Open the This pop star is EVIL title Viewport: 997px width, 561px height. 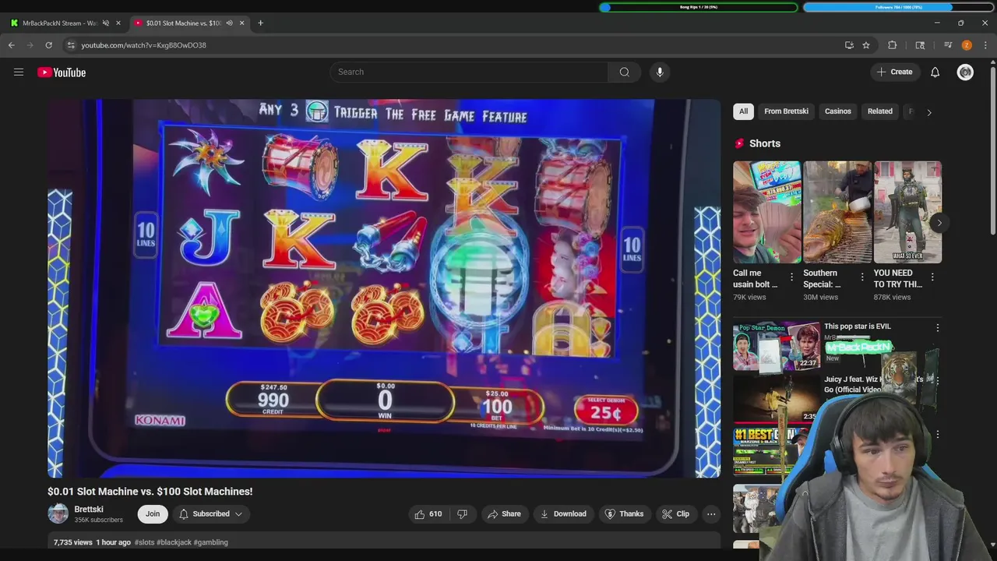(857, 326)
